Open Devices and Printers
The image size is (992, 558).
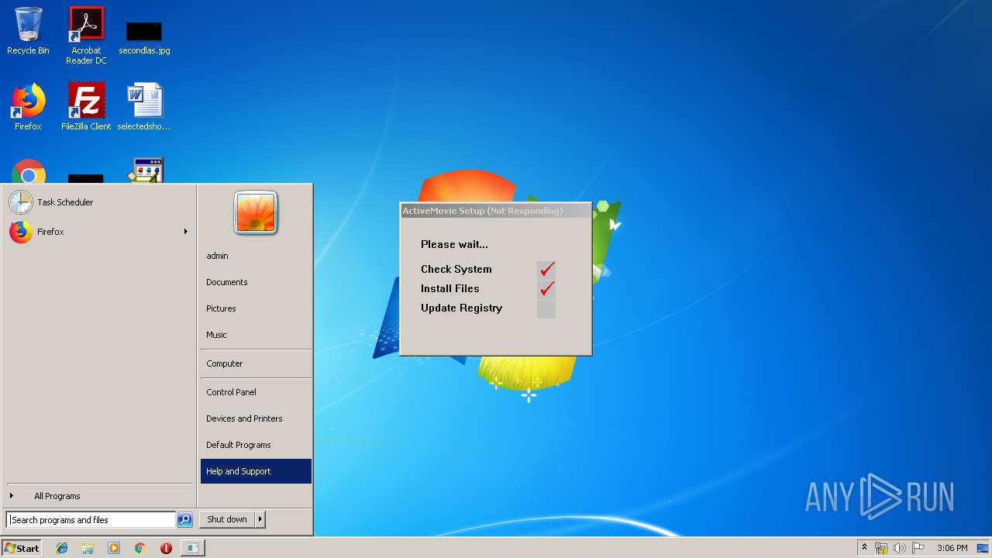click(256, 418)
